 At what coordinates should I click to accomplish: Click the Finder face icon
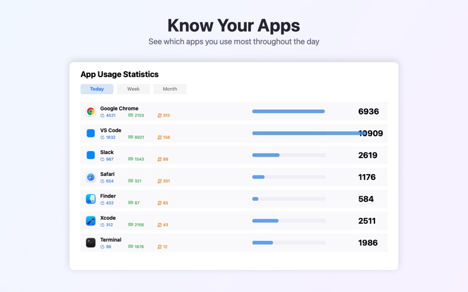[91, 199]
